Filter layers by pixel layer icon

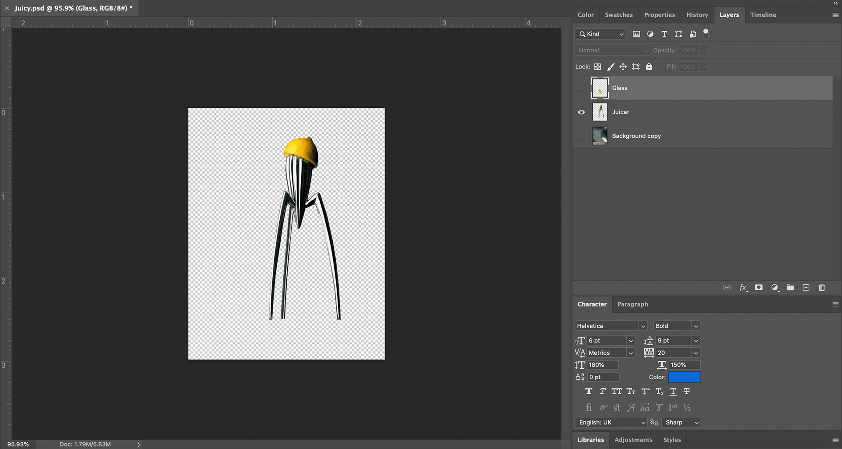click(x=636, y=34)
